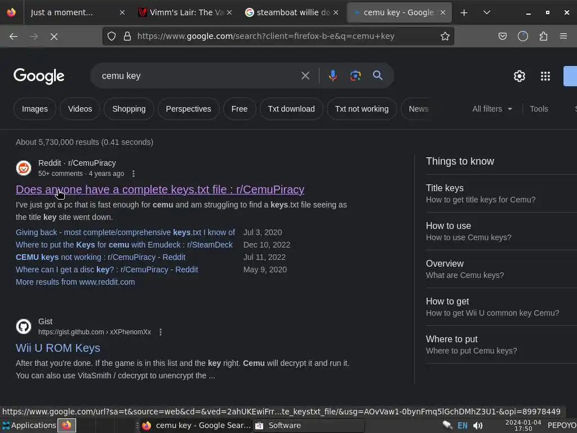Click the taskbar clock 2024-01-04

click(x=523, y=426)
